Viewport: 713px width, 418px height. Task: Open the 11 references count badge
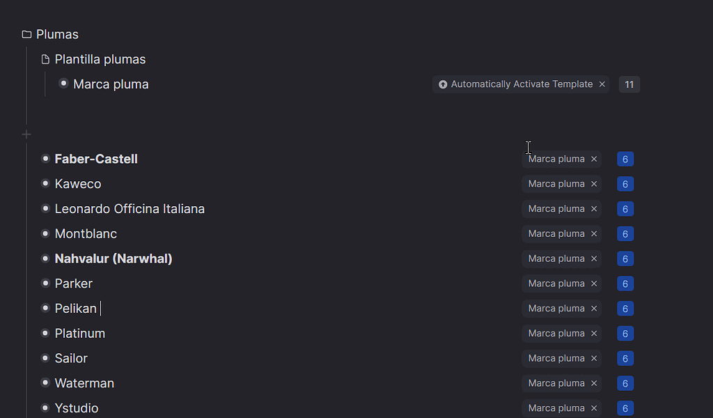629,84
